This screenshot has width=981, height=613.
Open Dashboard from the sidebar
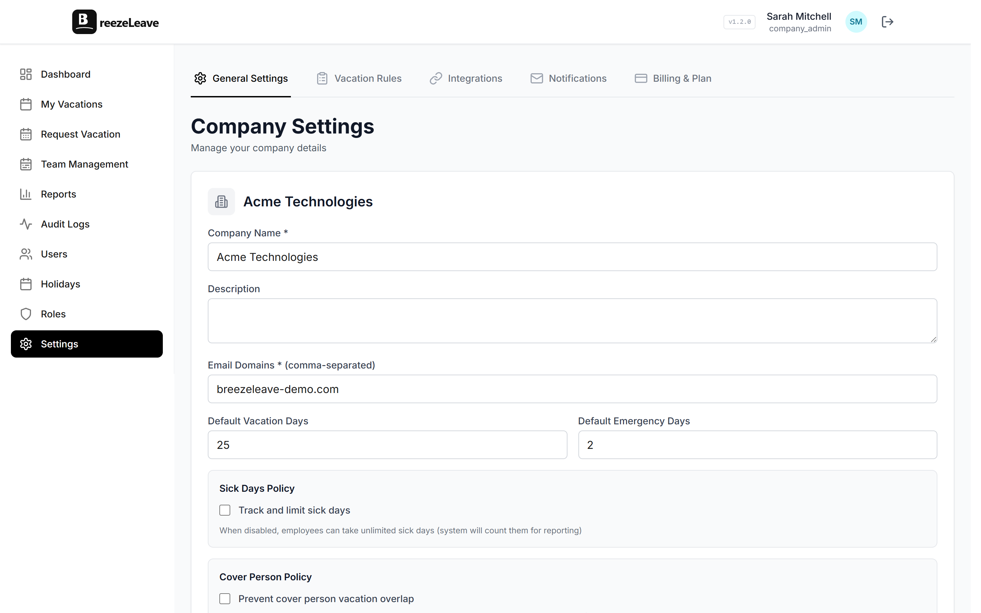pyautogui.click(x=87, y=74)
